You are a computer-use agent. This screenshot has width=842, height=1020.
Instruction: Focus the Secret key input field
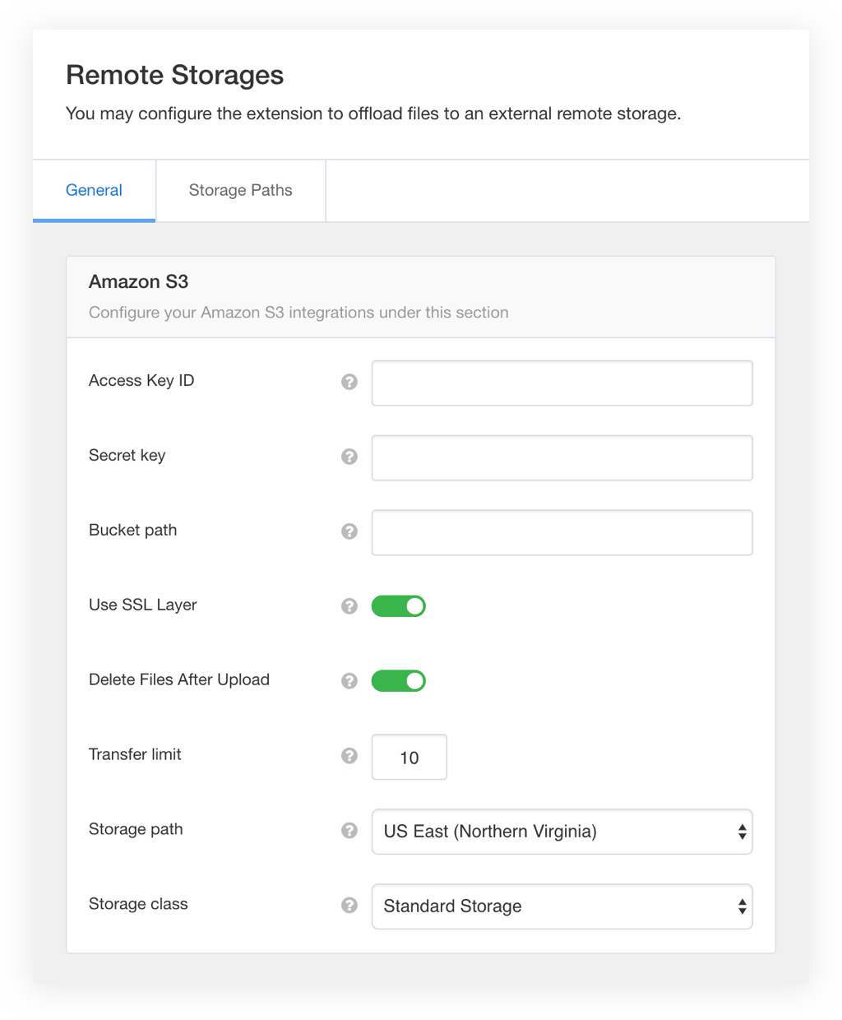tap(562, 458)
